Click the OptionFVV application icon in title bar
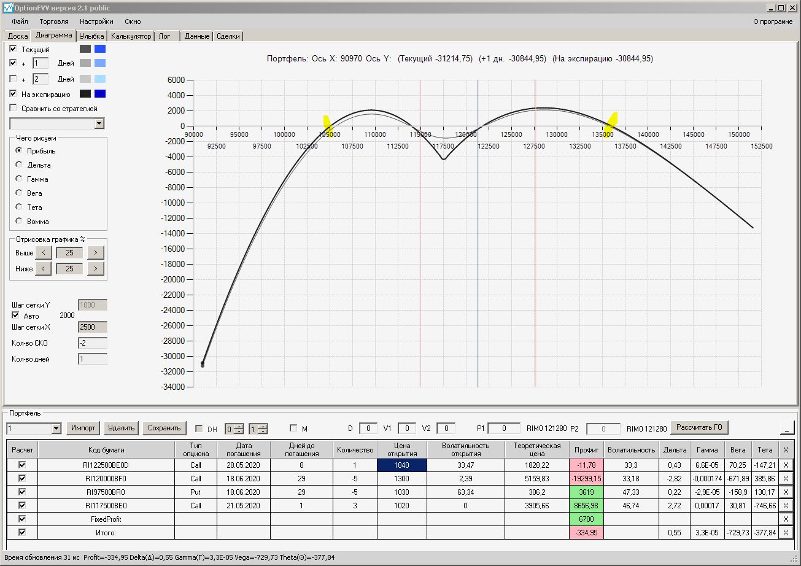The image size is (801, 566). tap(7, 7)
